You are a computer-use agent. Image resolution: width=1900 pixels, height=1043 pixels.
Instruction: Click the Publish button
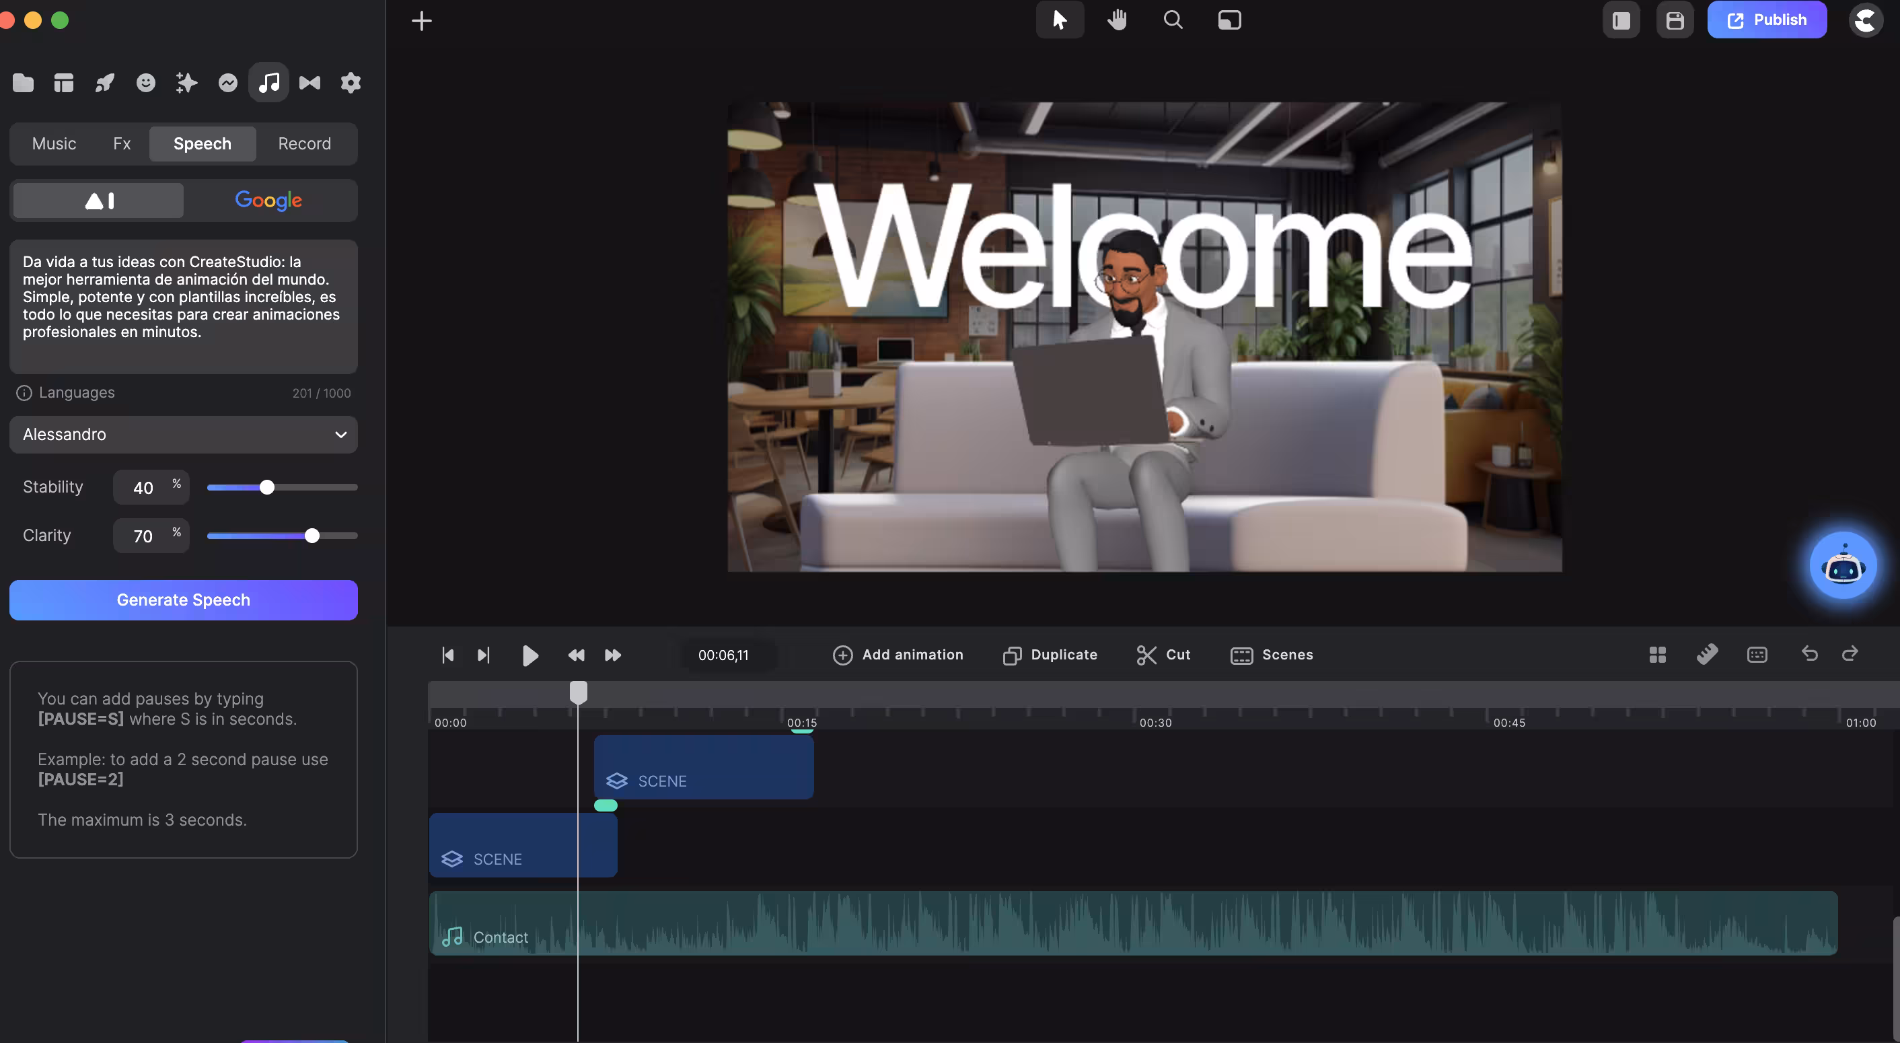1767,20
